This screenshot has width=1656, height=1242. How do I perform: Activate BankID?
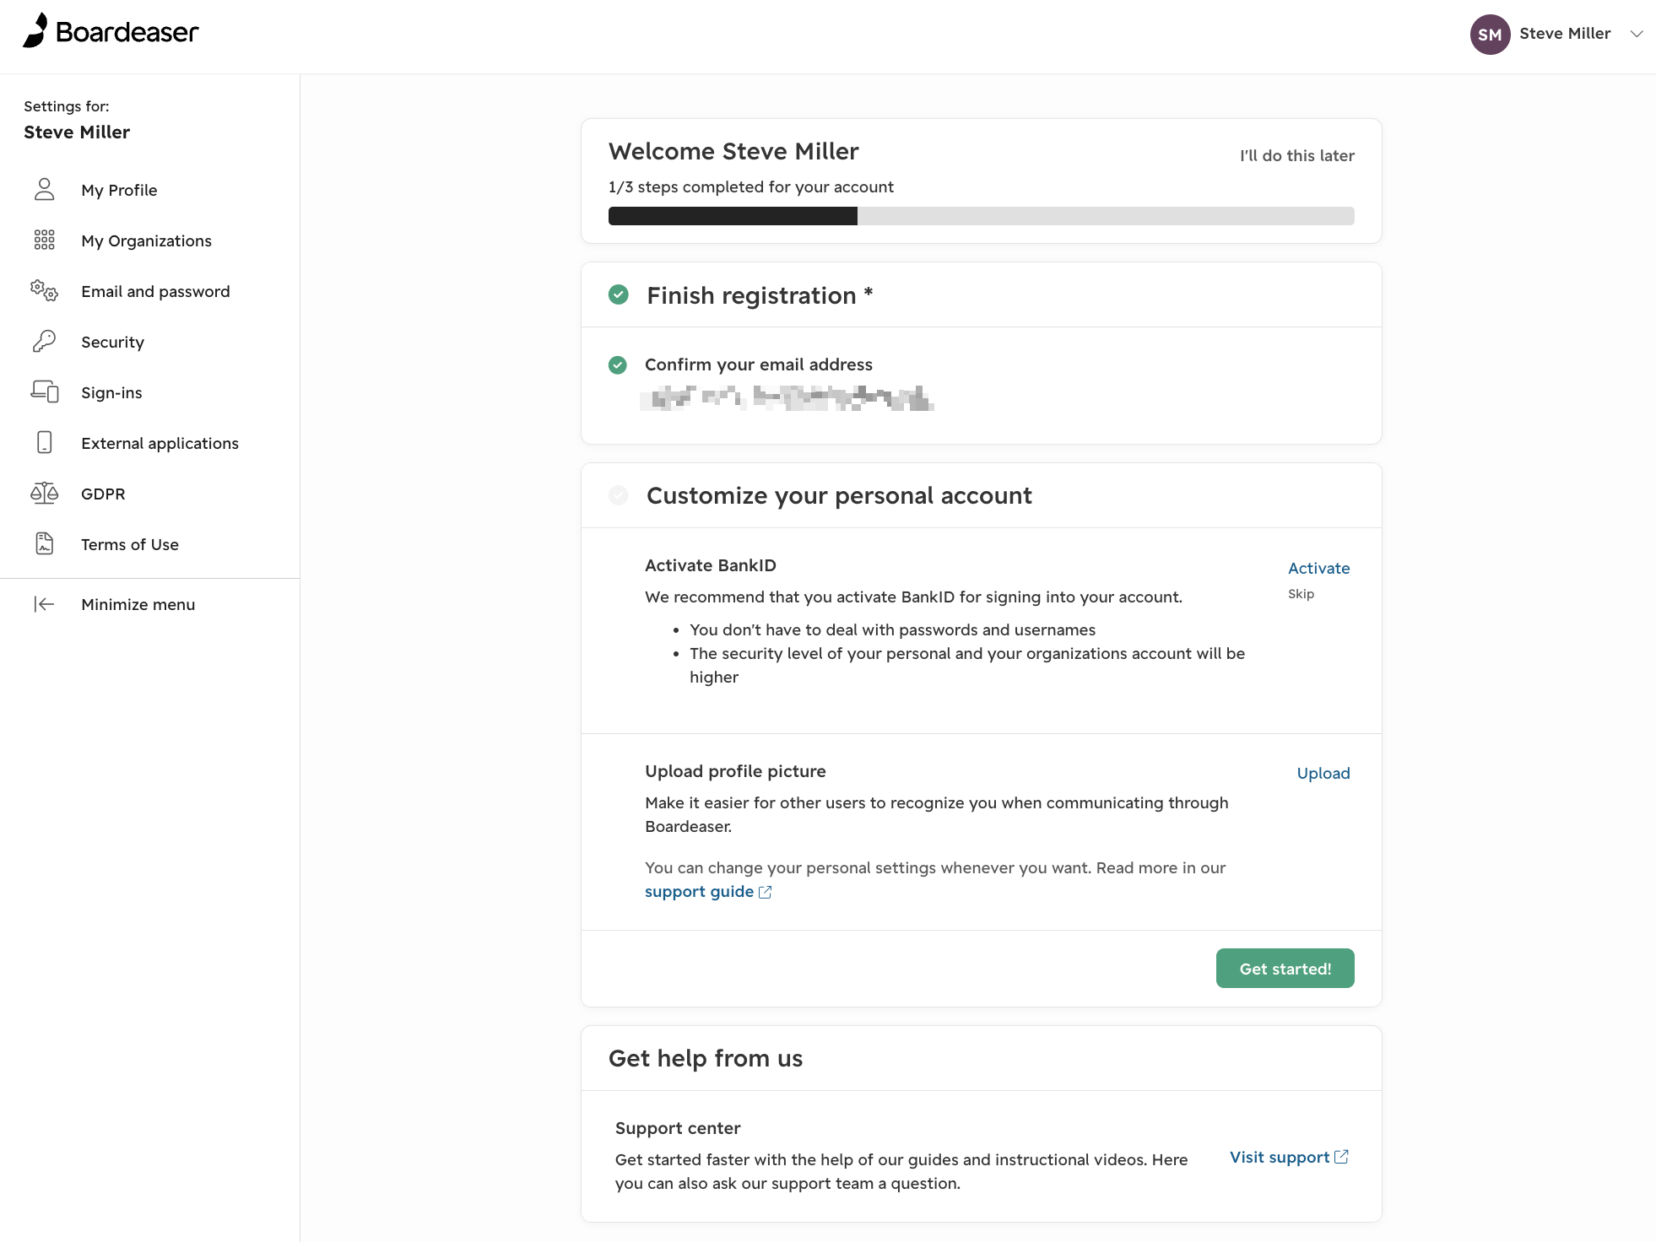point(1318,569)
